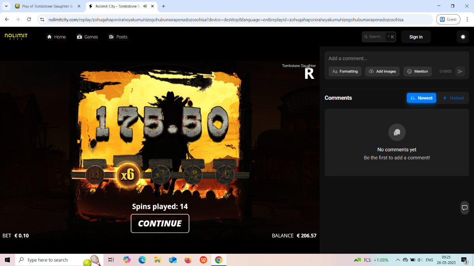Click the Add a comment text box
474x266 pixels.
click(x=397, y=58)
